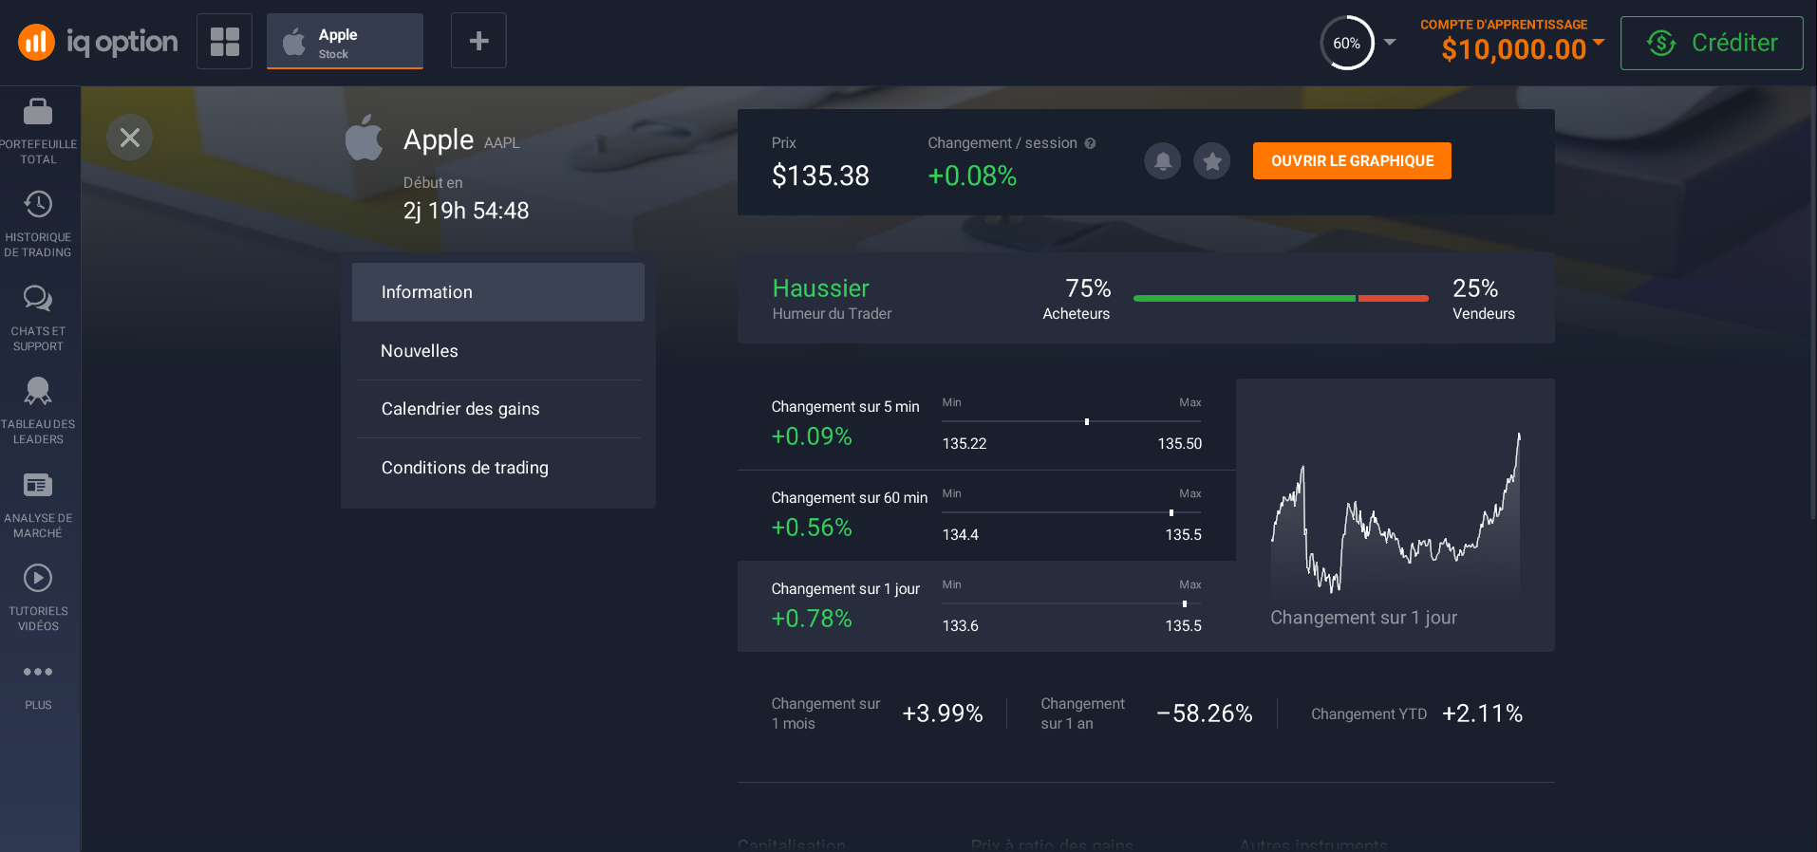This screenshot has width=1817, height=852.
Task: Close the Apple info panel
Action: (130, 138)
